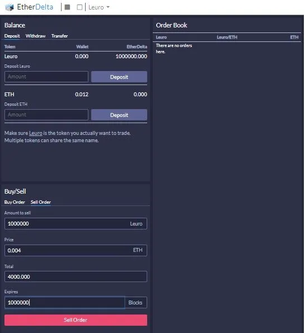Click the EtherDelta column header in Balance

pyautogui.click(x=137, y=46)
